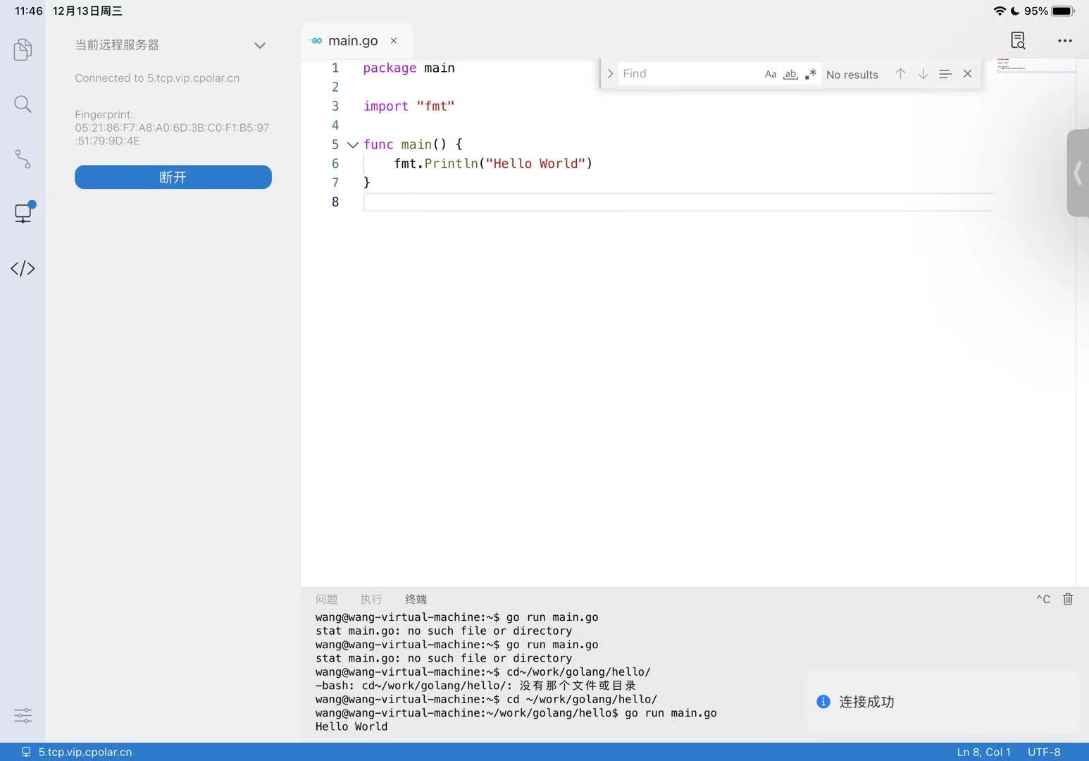The image size is (1089, 761).
Task: Click the '连接成功' notification message
Action: coord(866,702)
